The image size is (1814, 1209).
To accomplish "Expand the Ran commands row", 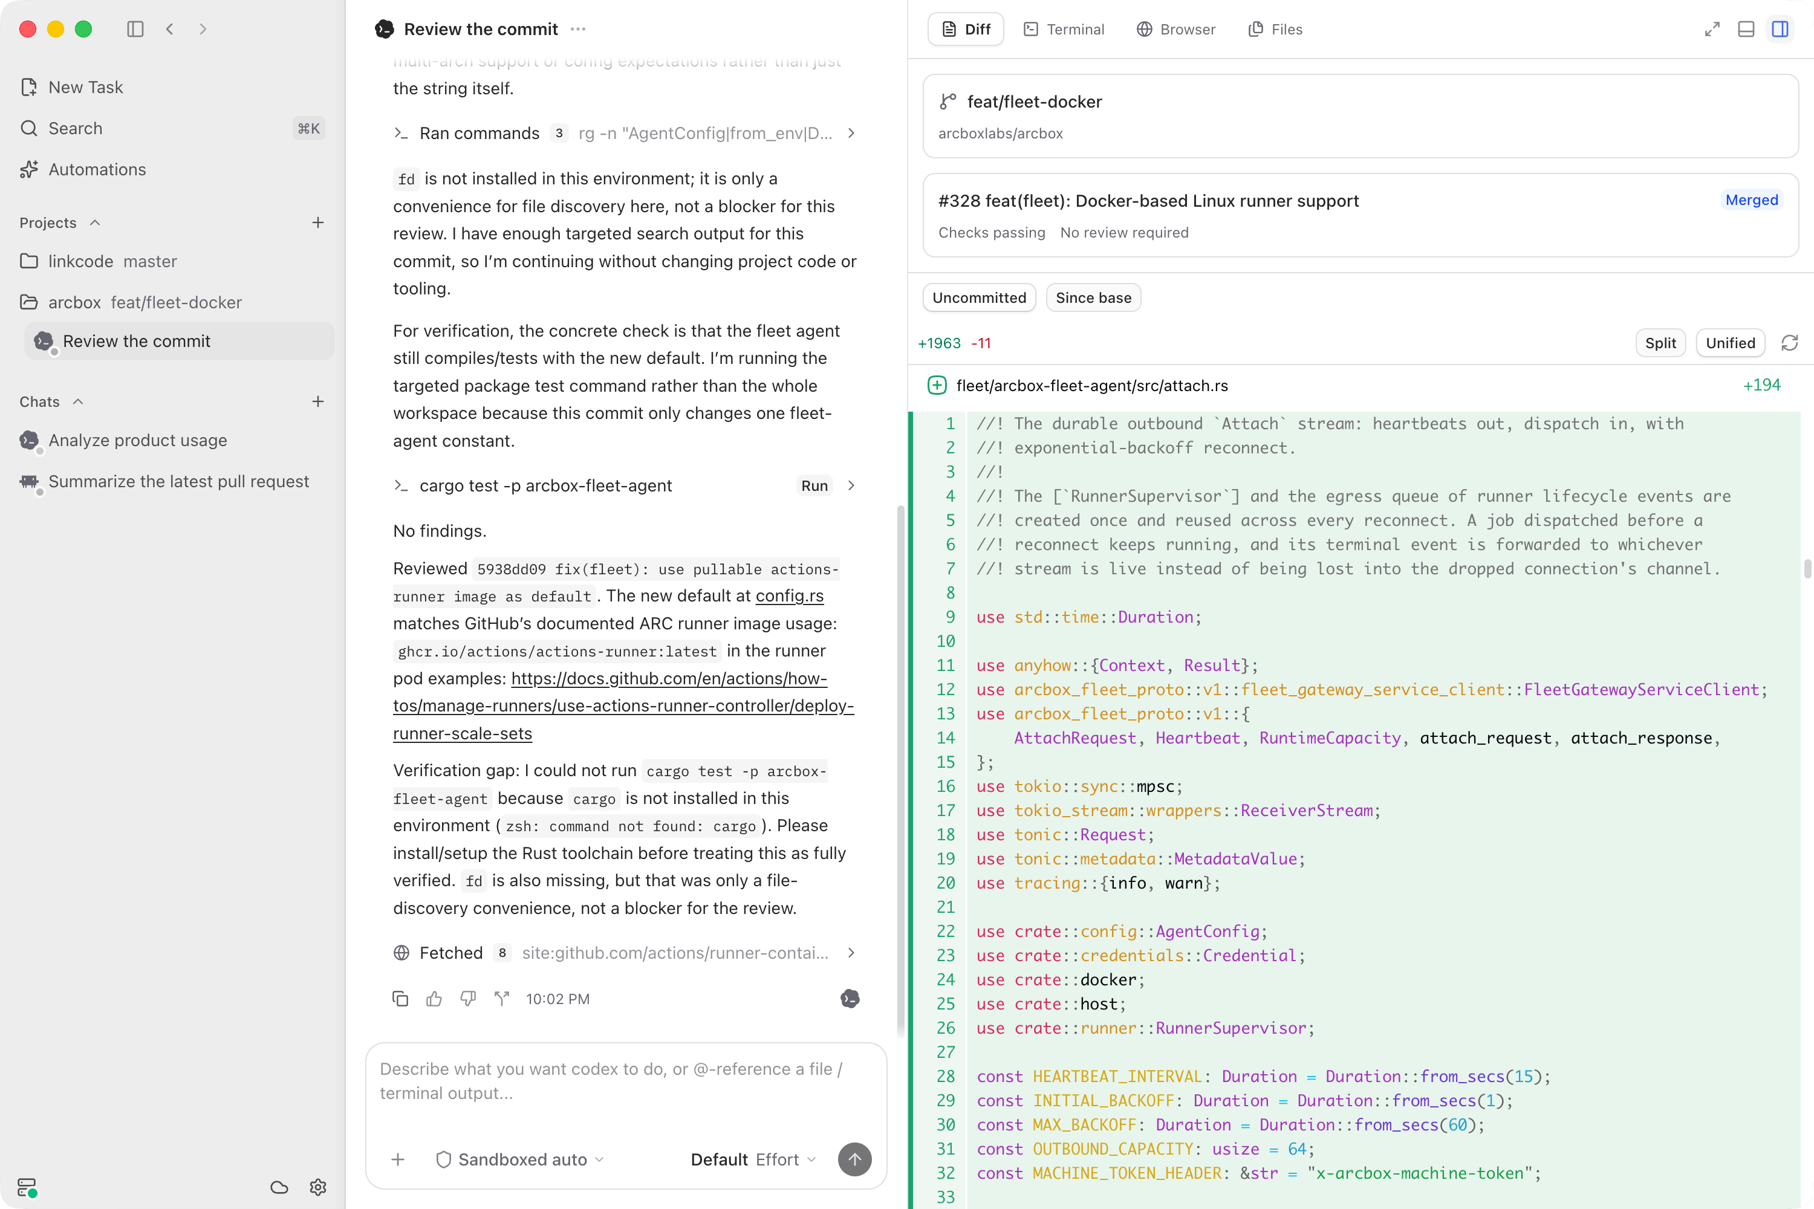I will (x=625, y=134).
